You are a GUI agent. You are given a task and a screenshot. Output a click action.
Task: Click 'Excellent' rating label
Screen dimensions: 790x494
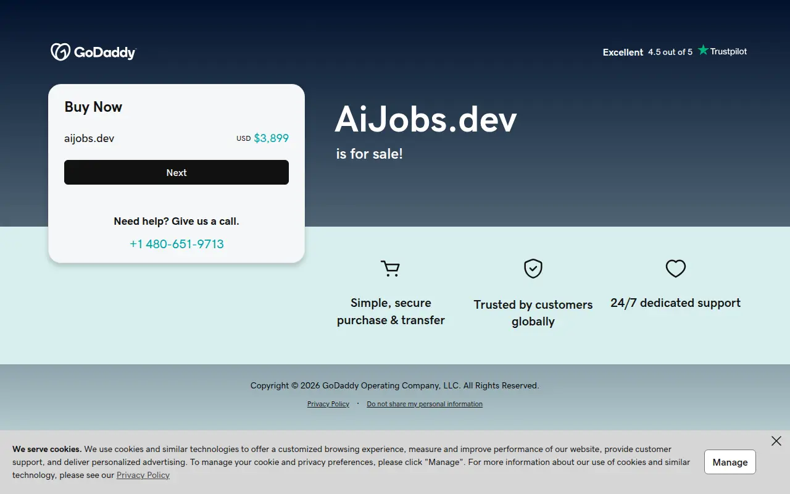coord(623,52)
